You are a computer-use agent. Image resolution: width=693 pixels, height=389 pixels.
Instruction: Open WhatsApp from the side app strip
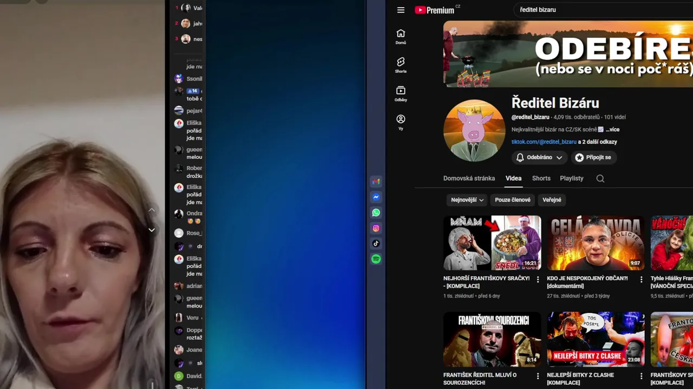tap(376, 213)
